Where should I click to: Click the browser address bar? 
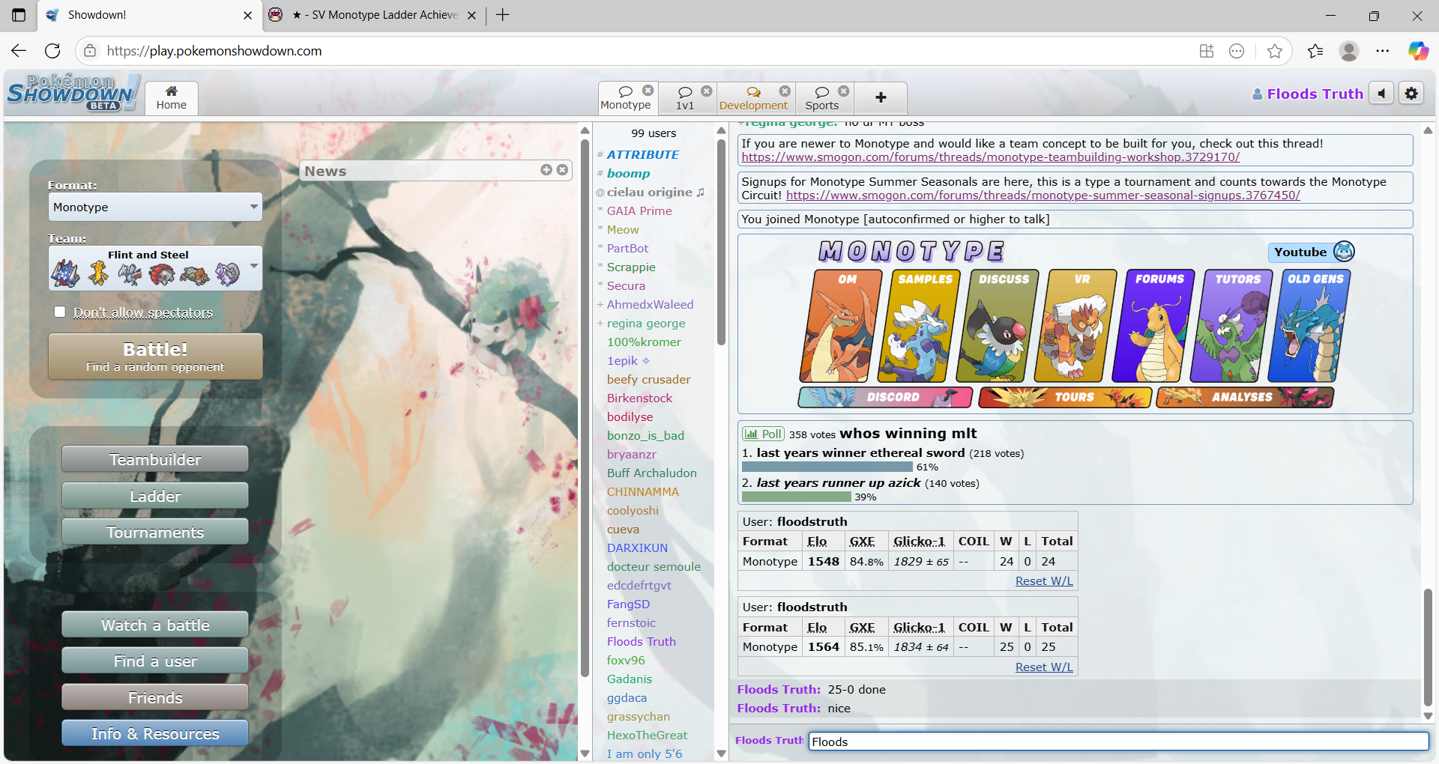click(645, 50)
